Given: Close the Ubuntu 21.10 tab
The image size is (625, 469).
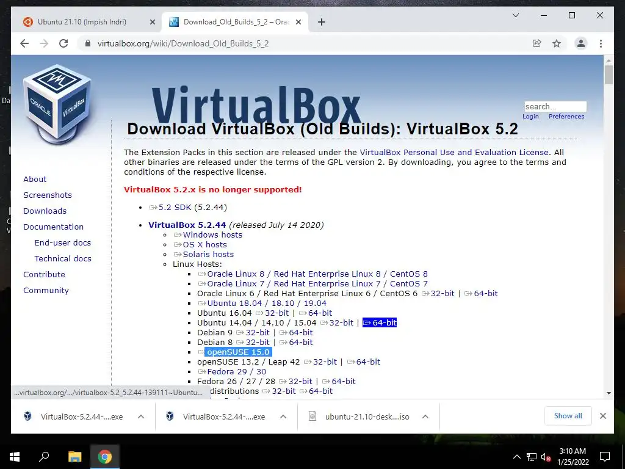Looking at the screenshot, I should point(152,22).
